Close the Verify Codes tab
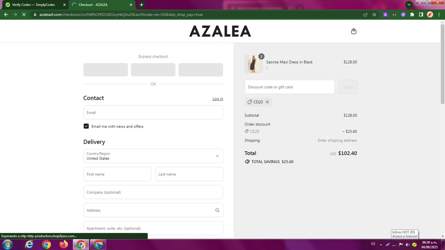Viewport: 445px width, 250px height. click(x=64, y=5)
